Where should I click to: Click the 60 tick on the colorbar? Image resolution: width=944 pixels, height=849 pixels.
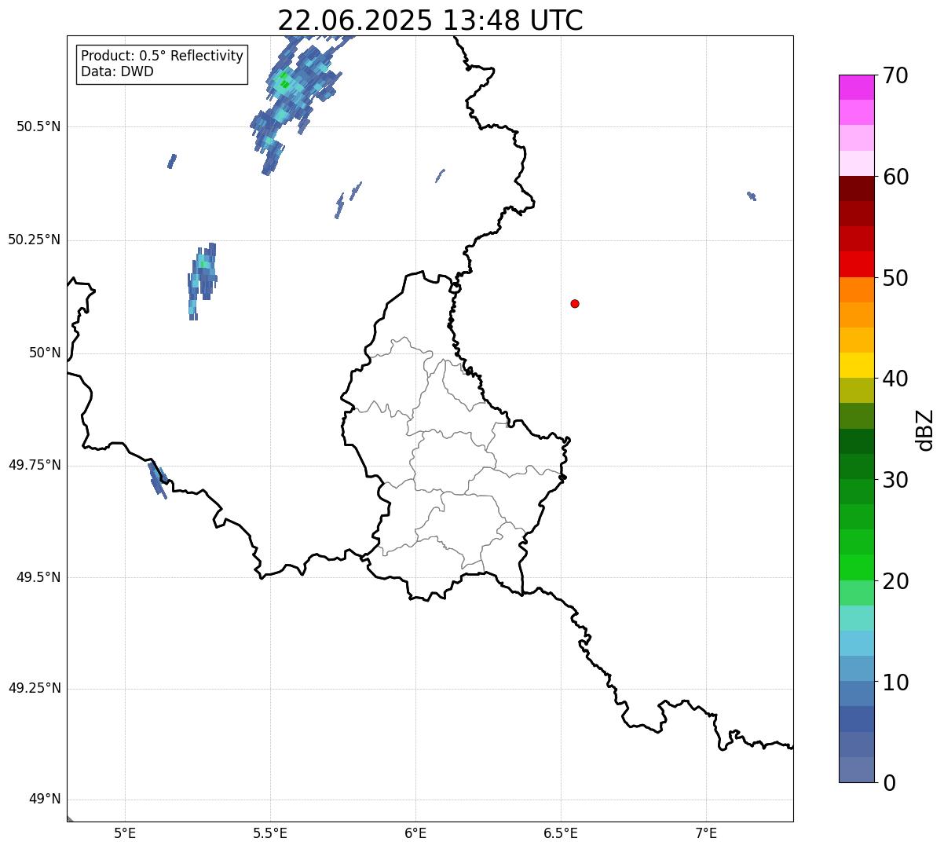pyautogui.click(x=895, y=177)
